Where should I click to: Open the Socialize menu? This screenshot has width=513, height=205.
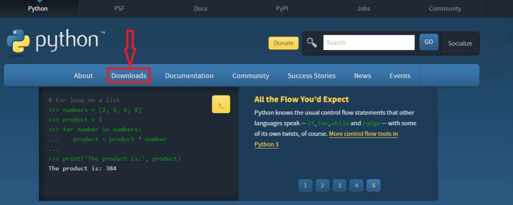tap(460, 43)
